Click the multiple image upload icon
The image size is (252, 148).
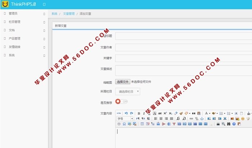point(237,119)
